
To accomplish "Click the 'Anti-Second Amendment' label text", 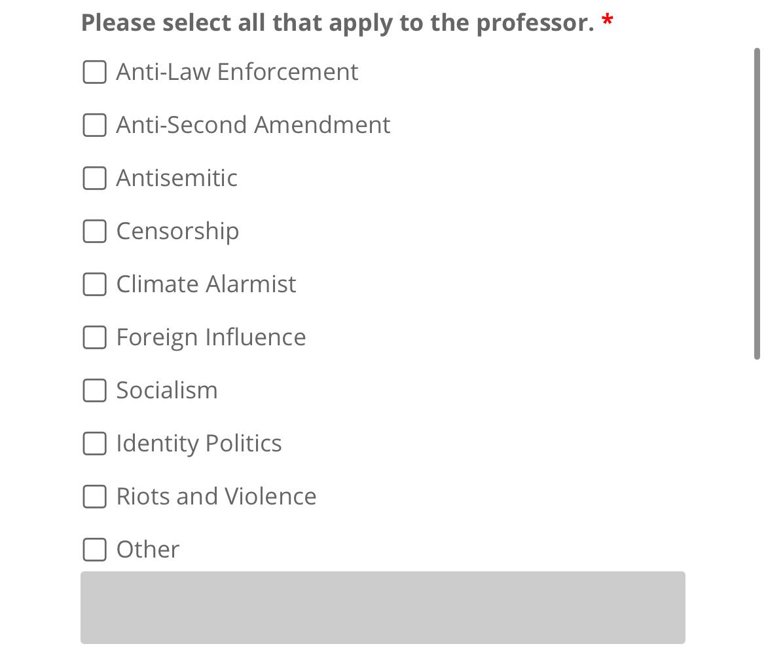I will (x=253, y=124).
